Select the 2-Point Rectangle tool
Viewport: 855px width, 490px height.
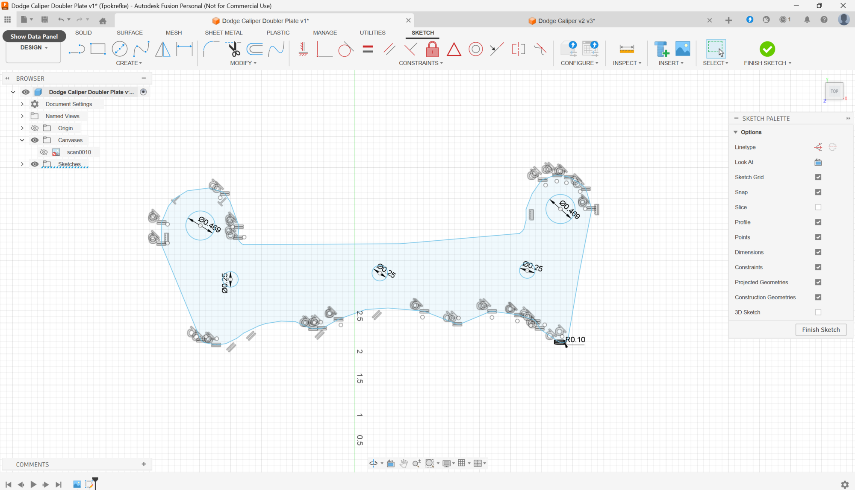coord(98,49)
